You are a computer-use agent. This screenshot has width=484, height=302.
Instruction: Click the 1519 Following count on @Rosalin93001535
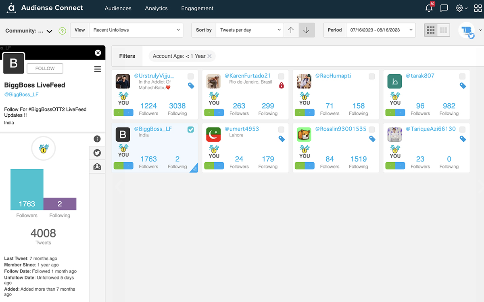tap(358, 159)
